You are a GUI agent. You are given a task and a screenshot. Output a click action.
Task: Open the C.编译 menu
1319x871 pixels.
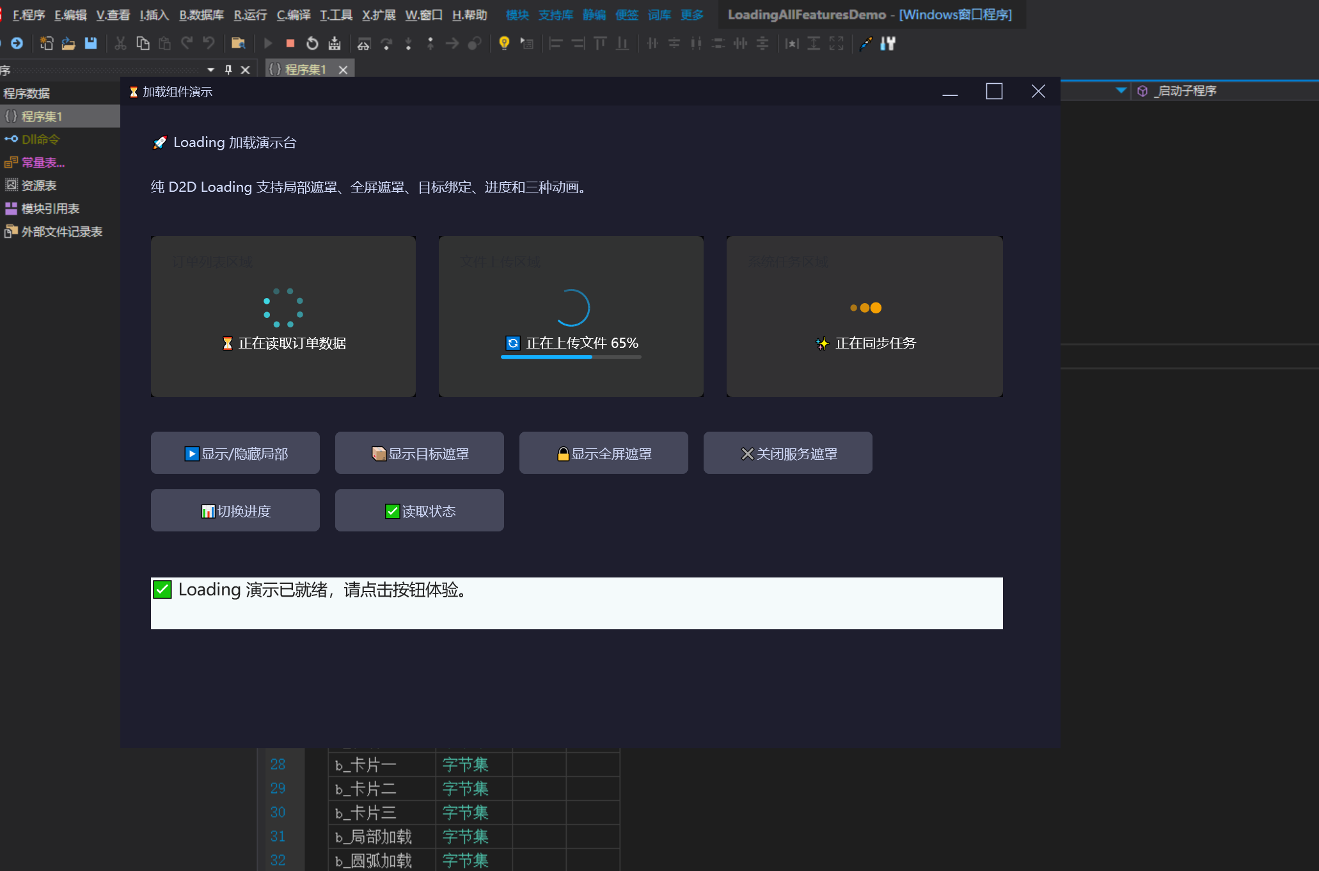(x=294, y=15)
